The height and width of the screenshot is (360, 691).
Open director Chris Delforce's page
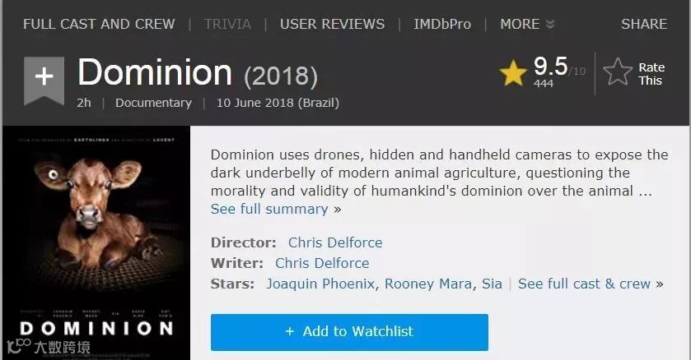coord(335,242)
